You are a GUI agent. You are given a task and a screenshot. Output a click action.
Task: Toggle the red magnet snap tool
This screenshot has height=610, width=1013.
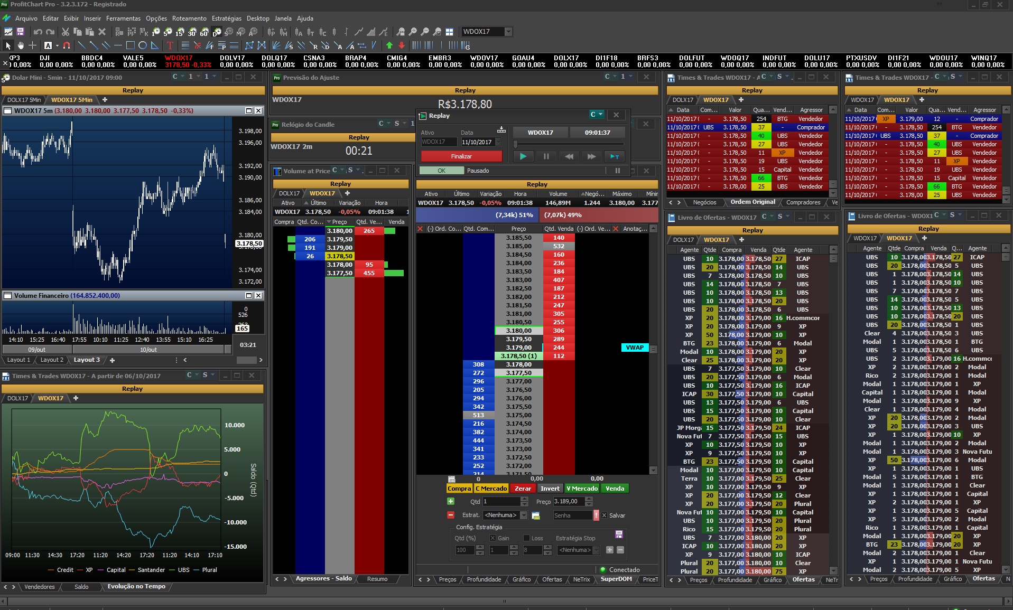(x=67, y=45)
